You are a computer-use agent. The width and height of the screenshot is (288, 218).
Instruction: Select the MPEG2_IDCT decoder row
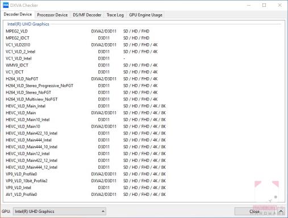pos(18,38)
